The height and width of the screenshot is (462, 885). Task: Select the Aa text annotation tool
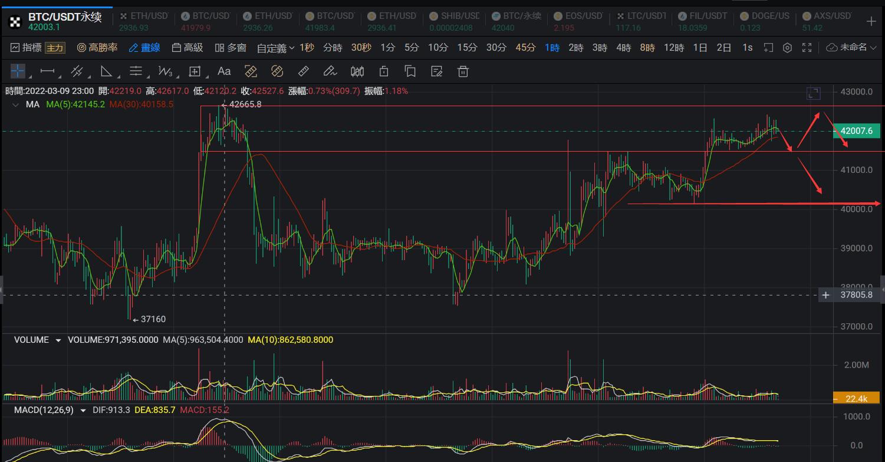[x=224, y=71]
